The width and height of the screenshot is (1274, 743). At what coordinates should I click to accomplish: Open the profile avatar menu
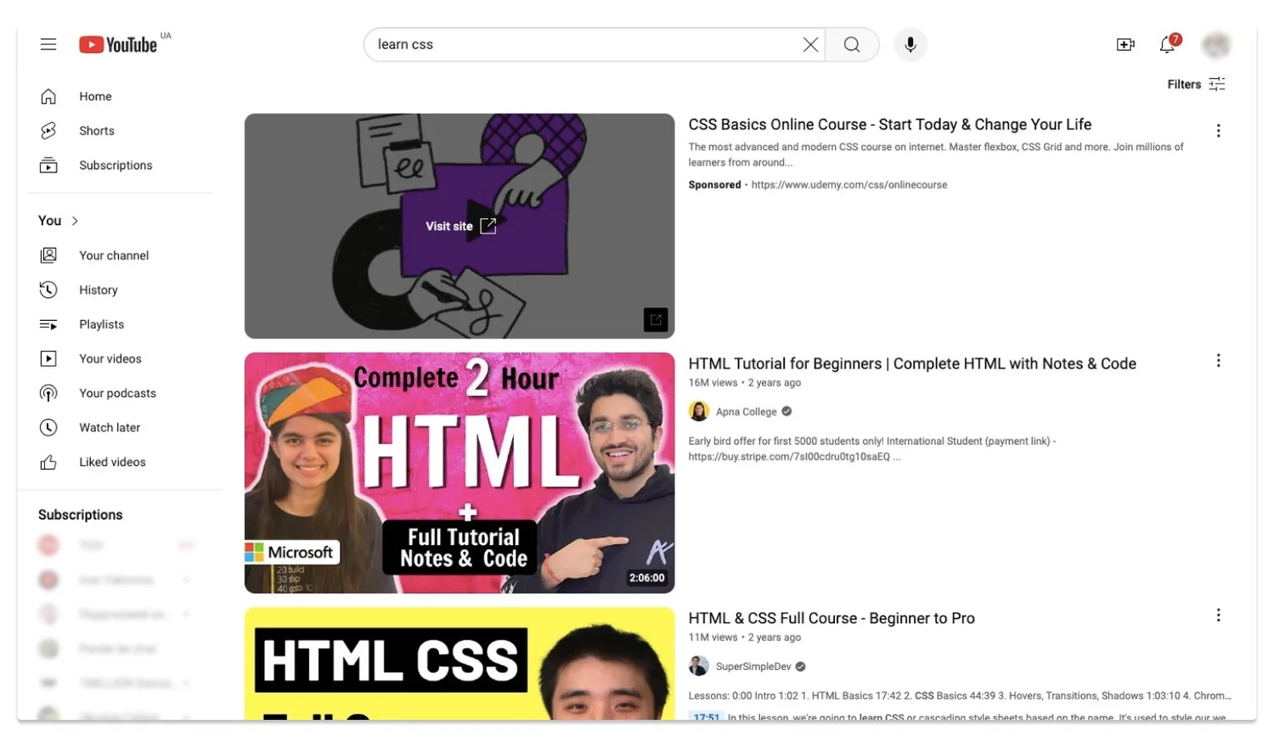(x=1216, y=44)
